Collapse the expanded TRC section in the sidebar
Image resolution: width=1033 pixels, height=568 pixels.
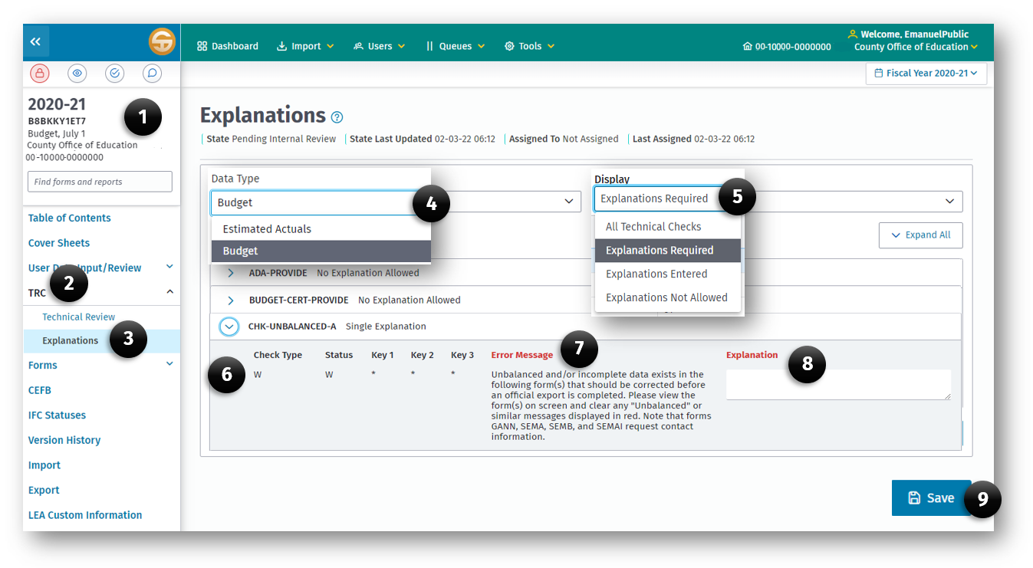tap(170, 291)
